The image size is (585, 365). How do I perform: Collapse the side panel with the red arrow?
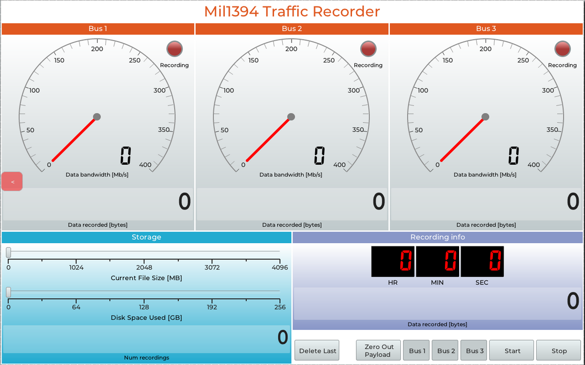[12, 182]
